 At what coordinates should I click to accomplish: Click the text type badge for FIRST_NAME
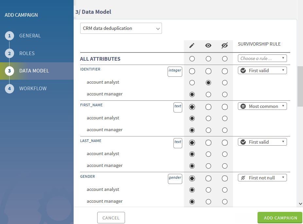point(178,107)
